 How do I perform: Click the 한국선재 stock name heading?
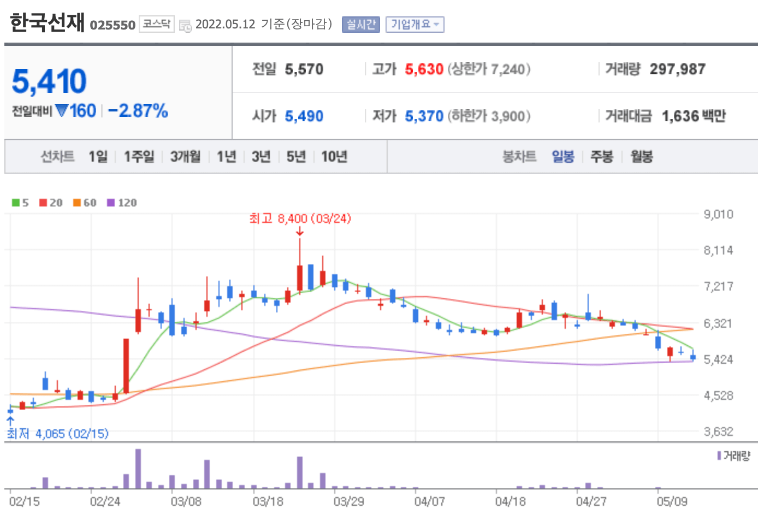[48, 23]
